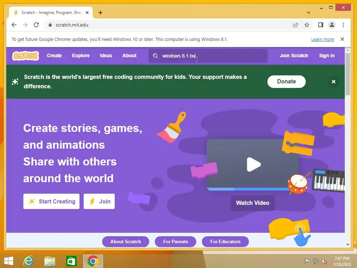Launch Internet Explorer from taskbar
Image resolution: width=357 pixels, height=268 pixels.
coord(28,261)
